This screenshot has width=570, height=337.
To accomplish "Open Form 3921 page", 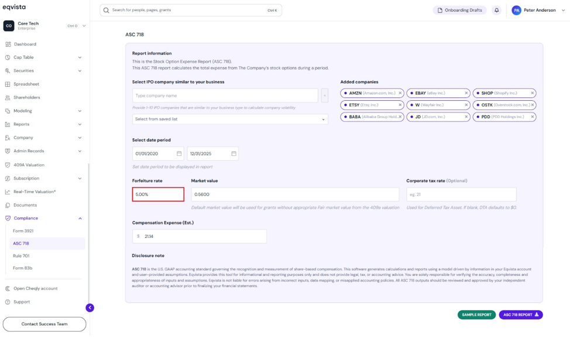I will click(23, 231).
